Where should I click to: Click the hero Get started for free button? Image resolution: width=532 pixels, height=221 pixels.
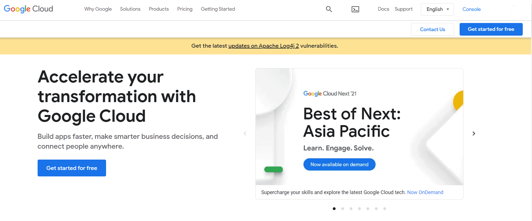72,168
